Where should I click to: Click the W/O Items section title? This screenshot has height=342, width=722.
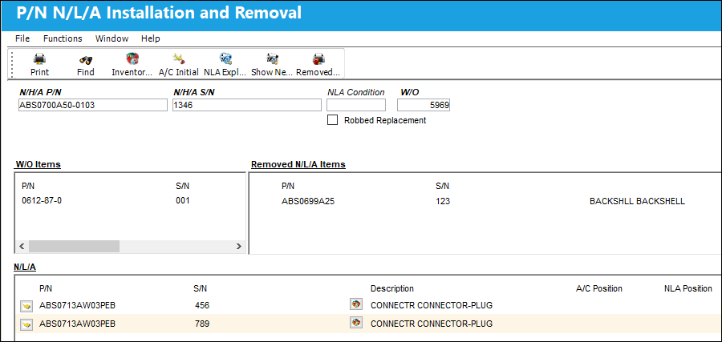click(39, 164)
